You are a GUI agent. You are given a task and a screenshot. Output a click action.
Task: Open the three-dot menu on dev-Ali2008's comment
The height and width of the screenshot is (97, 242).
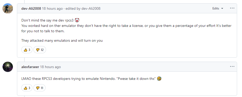click(232, 8)
